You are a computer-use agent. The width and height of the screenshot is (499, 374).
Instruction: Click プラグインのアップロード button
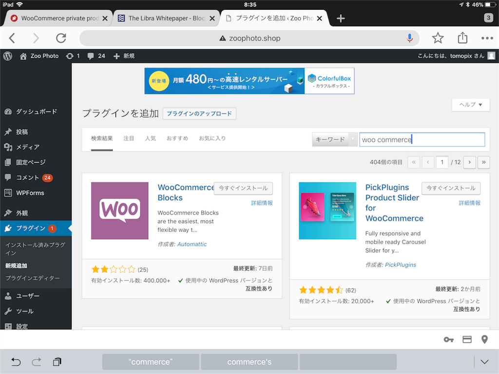(199, 113)
